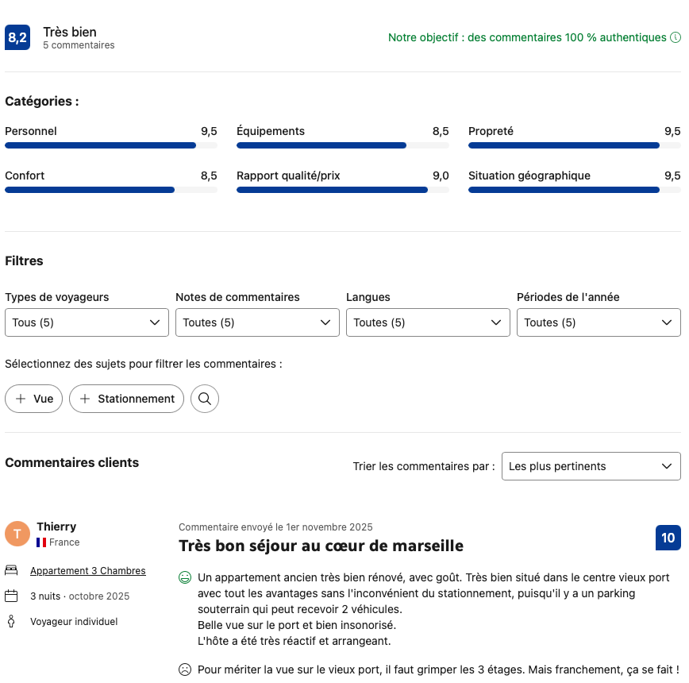Click the info icon beside authentic comments notice

tap(676, 37)
